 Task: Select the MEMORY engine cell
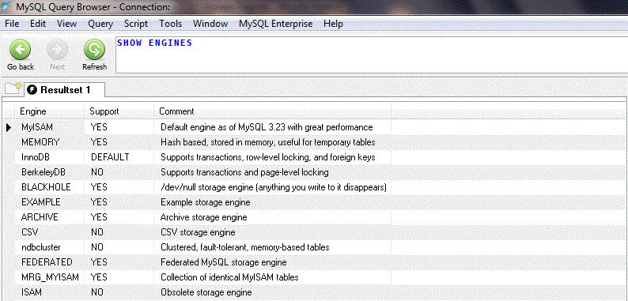tap(49, 142)
